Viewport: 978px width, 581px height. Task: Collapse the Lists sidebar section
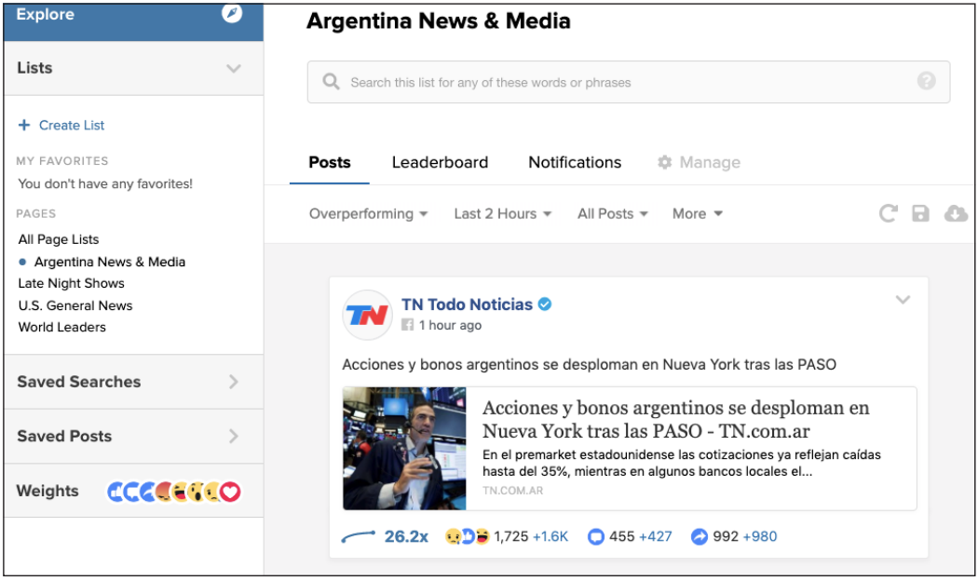click(233, 68)
